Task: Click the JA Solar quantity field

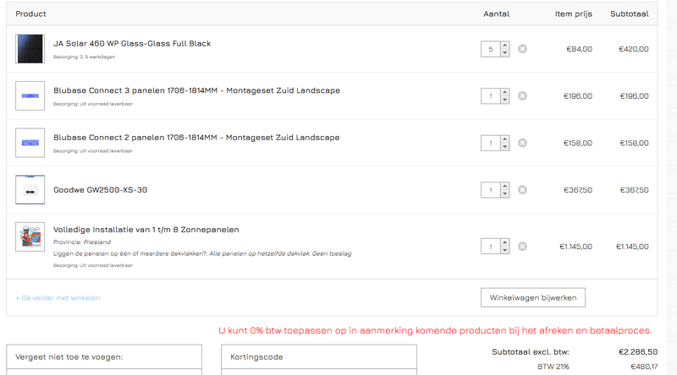Action: click(491, 49)
